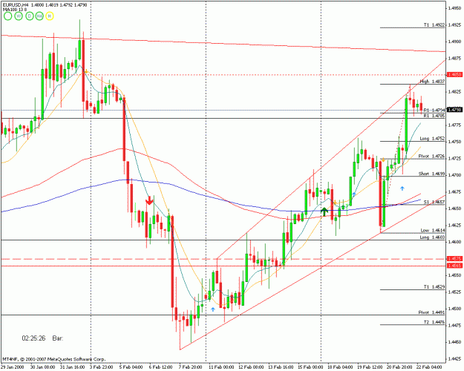Viewport: 464px width, 371px height.
Task: Click the red 1.4575 price tag
Action: coord(455,259)
